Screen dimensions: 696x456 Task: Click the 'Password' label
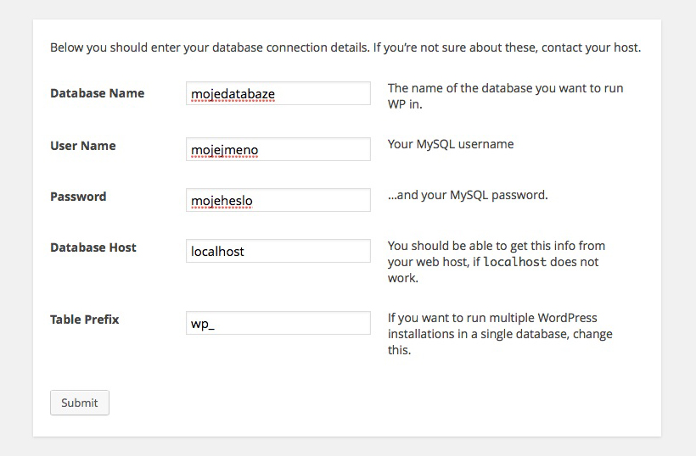[x=78, y=197]
